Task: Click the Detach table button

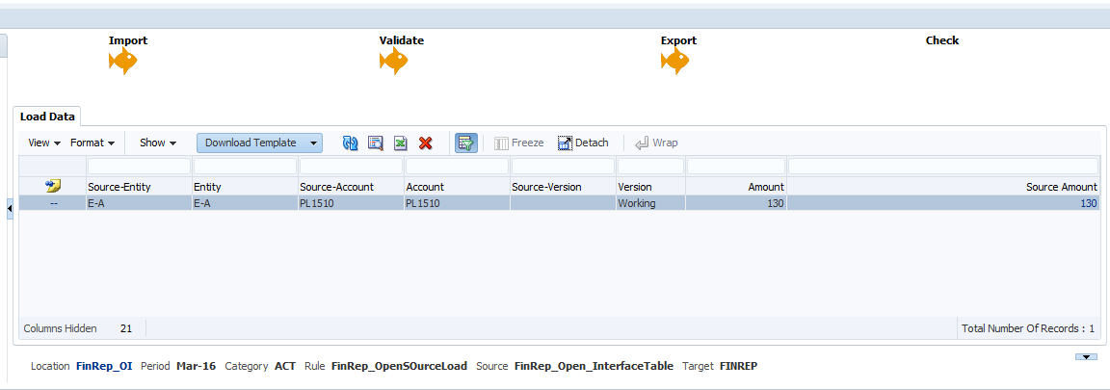Action: [x=583, y=143]
